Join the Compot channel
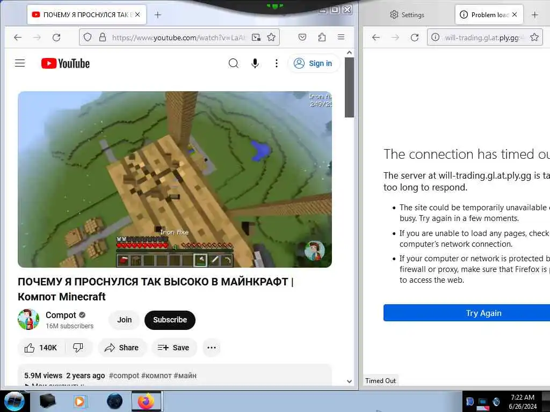 124,320
